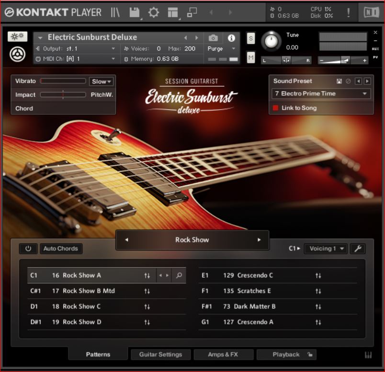Open wrench settings in pattern panel
The width and height of the screenshot is (385, 372).
click(358, 248)
